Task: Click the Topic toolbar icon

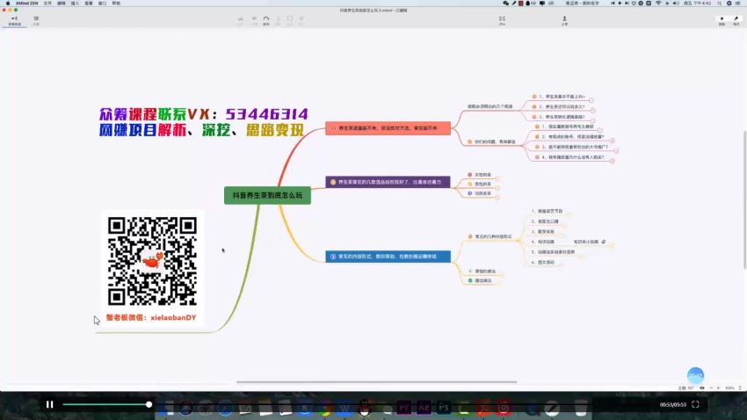Action: click(241, 20)
